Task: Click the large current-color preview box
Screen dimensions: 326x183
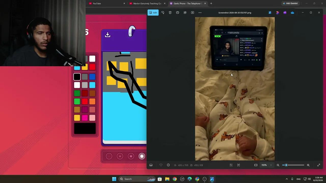Action: [85, 128]
